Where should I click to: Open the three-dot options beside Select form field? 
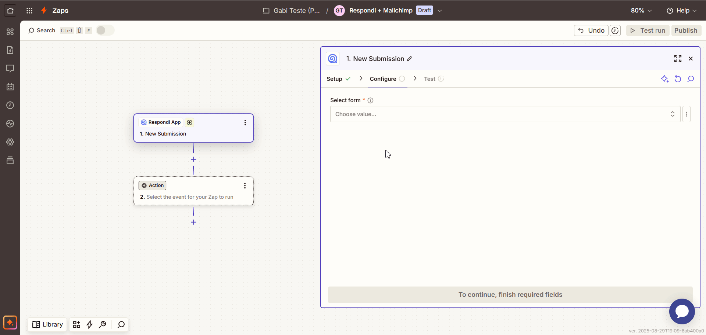686,114
